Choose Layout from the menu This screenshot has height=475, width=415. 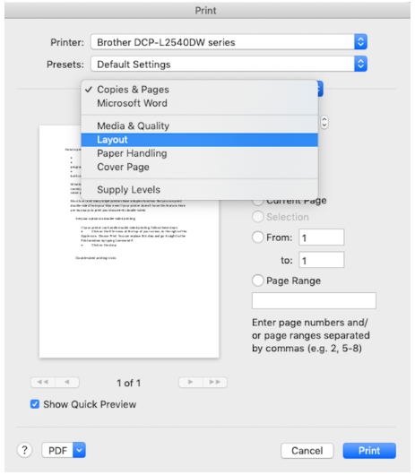199,140
